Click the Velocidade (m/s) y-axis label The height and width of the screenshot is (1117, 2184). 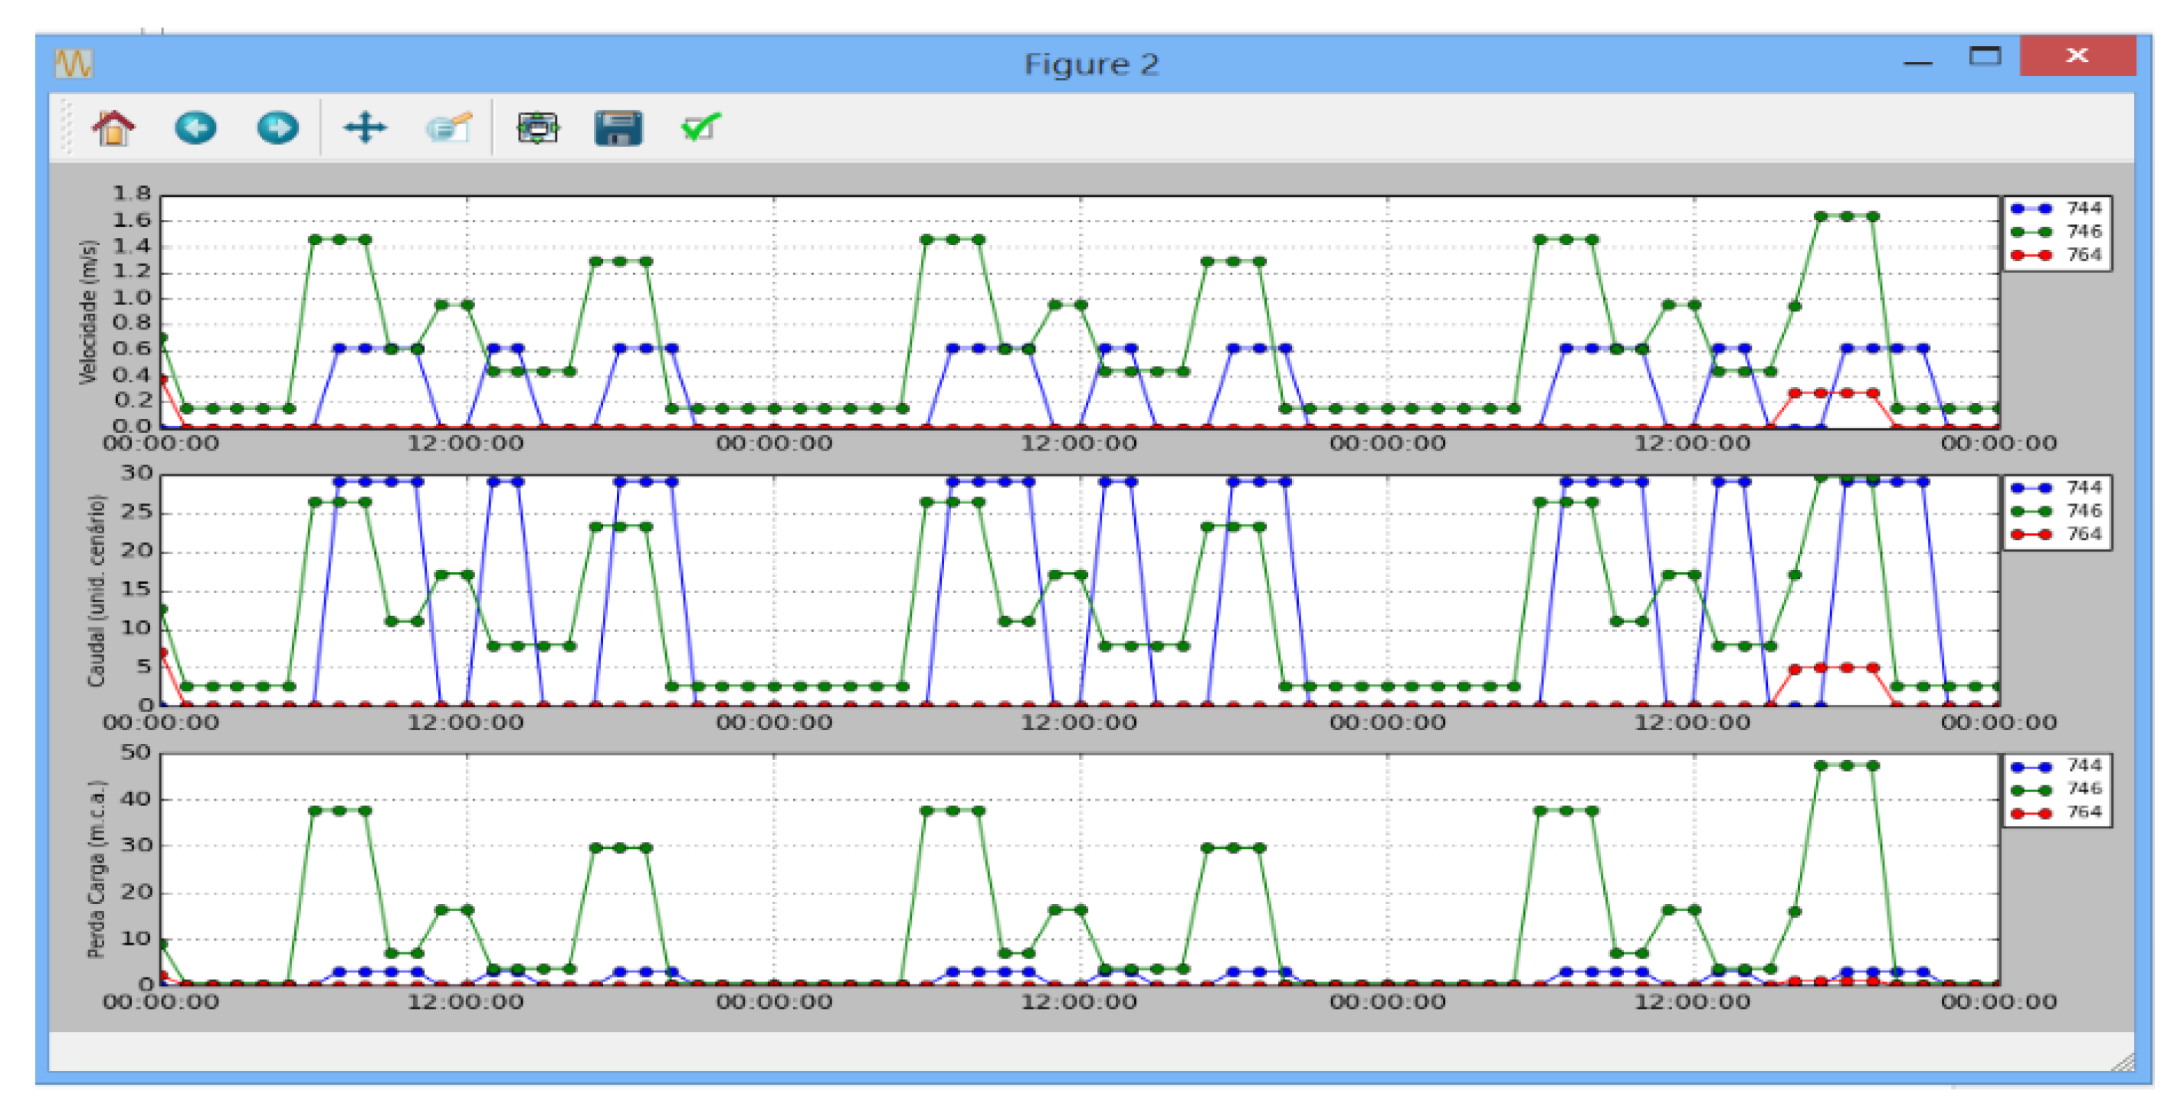pyautogui.click(x=89, y=311)
